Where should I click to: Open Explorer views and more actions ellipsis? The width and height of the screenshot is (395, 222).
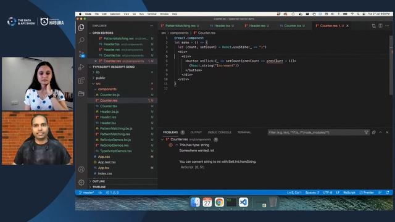(x=151, y=26)
